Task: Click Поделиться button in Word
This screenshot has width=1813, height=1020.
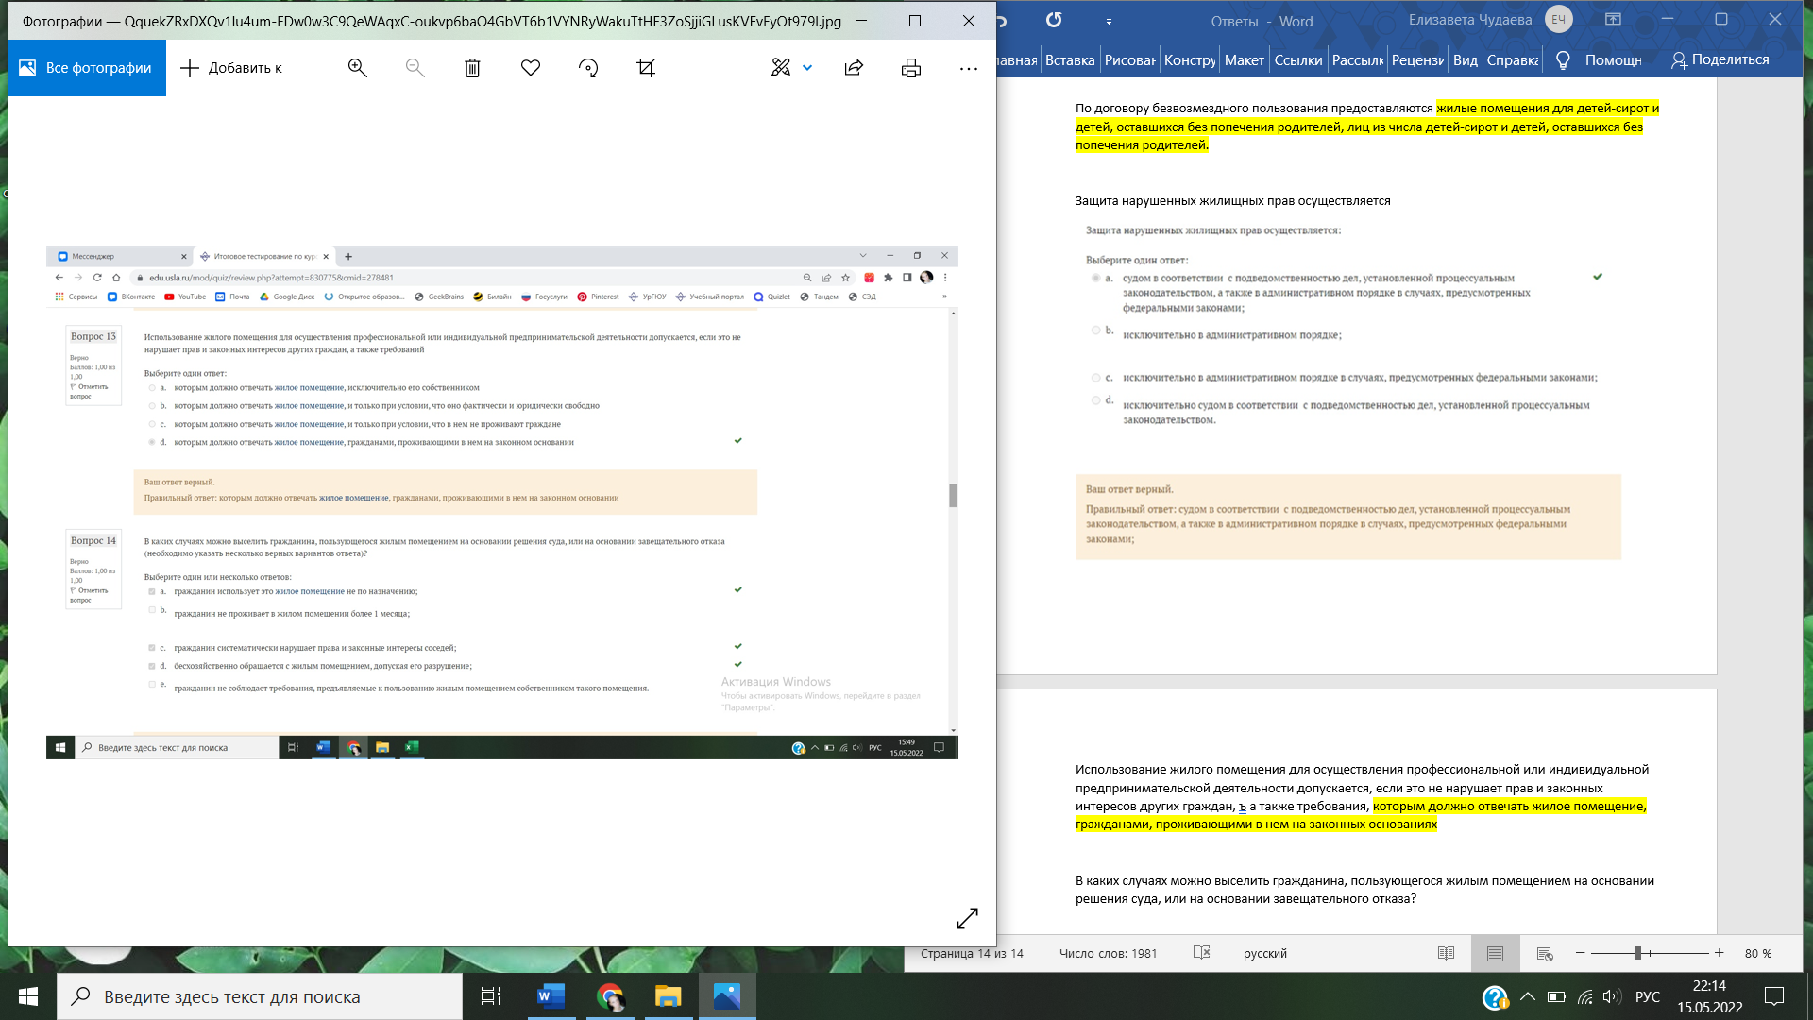Action: pos(1720,59)
